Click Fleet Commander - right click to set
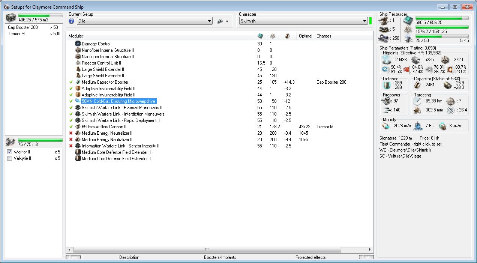 tap(410, 144)
